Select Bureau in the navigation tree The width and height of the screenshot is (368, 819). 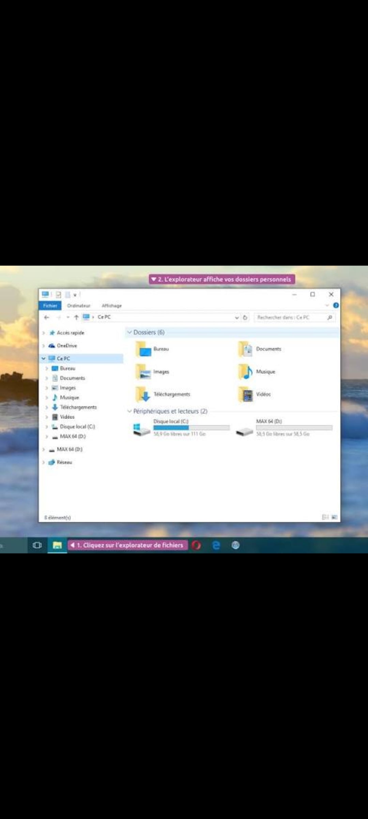pyautogui.click(x=67, y=368)
